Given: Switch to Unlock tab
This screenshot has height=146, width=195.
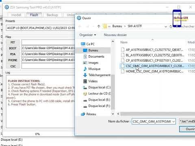Looking at the screenshot, I should point(70,15).
